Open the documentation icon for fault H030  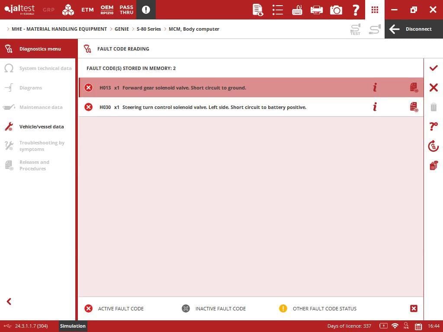tap(414, 107)
